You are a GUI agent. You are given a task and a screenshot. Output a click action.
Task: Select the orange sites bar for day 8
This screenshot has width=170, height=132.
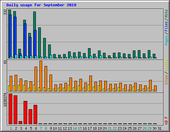[x=46, y=79]
